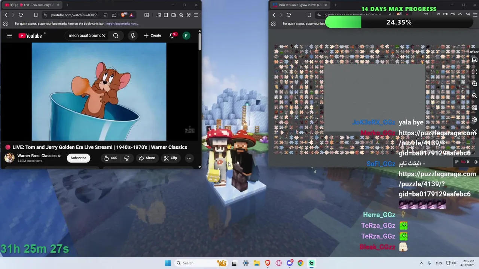Viewport: 479px width, 269px height.
Task: Bookmark the puzzle page
Action: [309, 15]
